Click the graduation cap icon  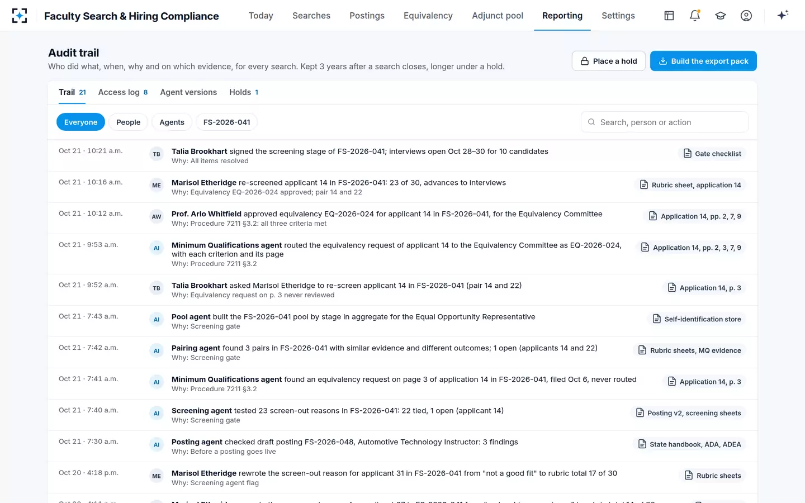pyautogui.click(x=721, y=16)
